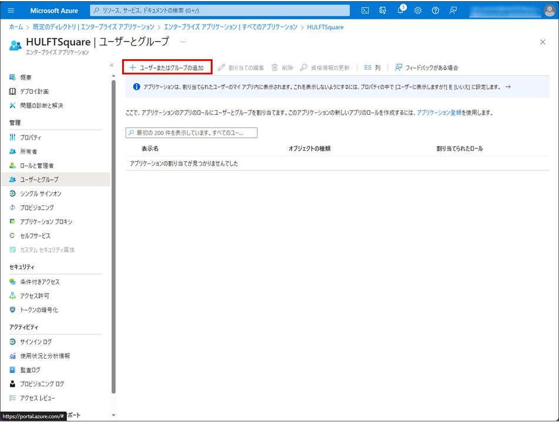559x422 pixels.
Task: Launch Cloud Shell from the top bar
Action: click(x=365, y=11)
